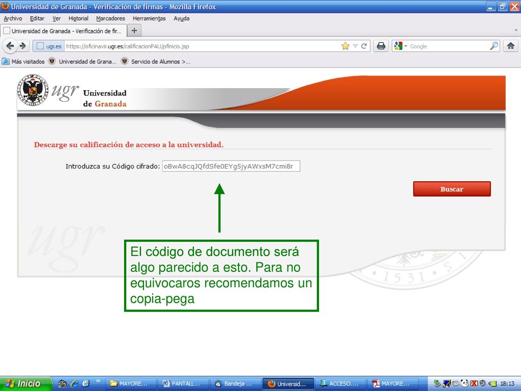Switch to ACCESO... taskbar window

[340, 384]
